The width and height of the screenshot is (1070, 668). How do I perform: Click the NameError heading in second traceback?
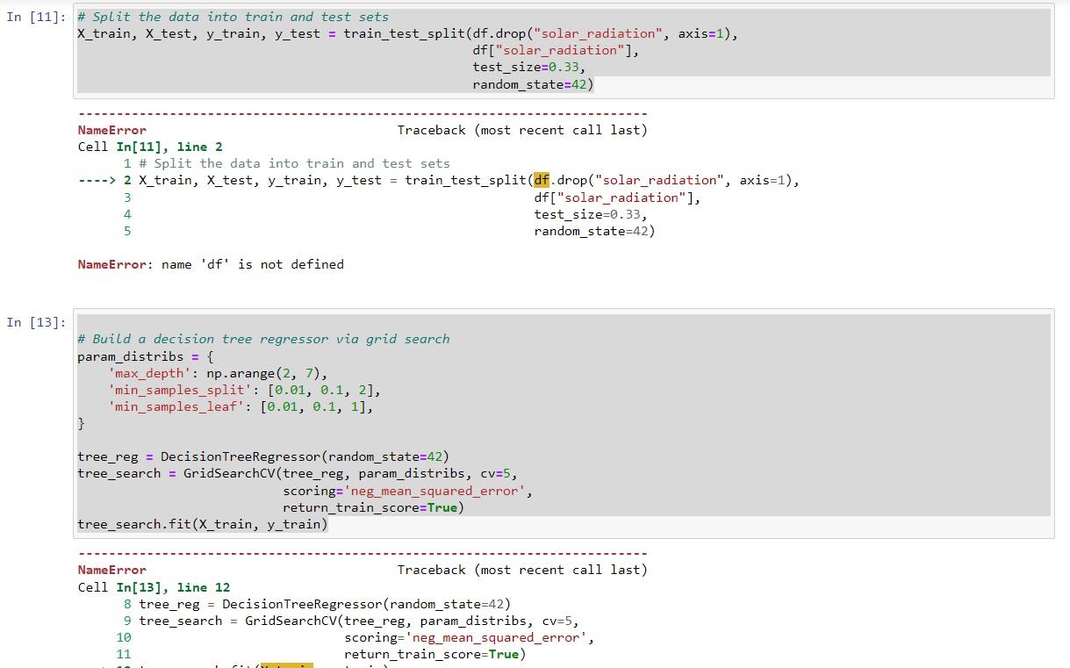(x=111, y=570)
